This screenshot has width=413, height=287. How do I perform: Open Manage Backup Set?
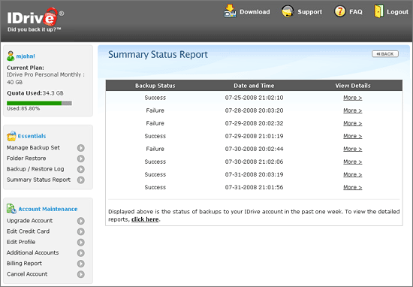coord(33,147)
